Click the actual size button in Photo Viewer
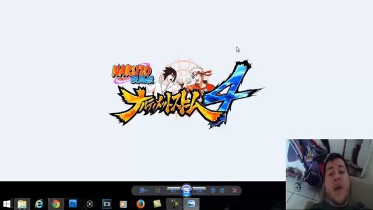 [x=158, y=191]
